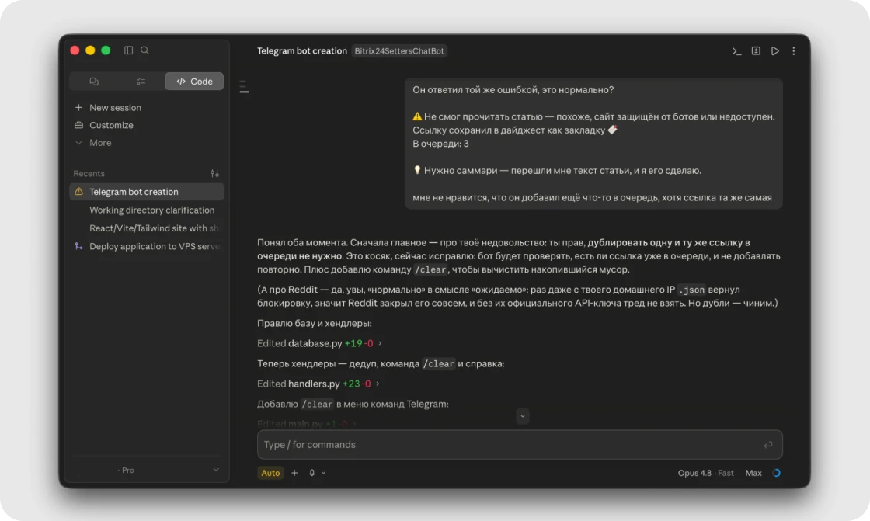
Task: Open the Recents filter settings icon
Action: click(214, 173)
